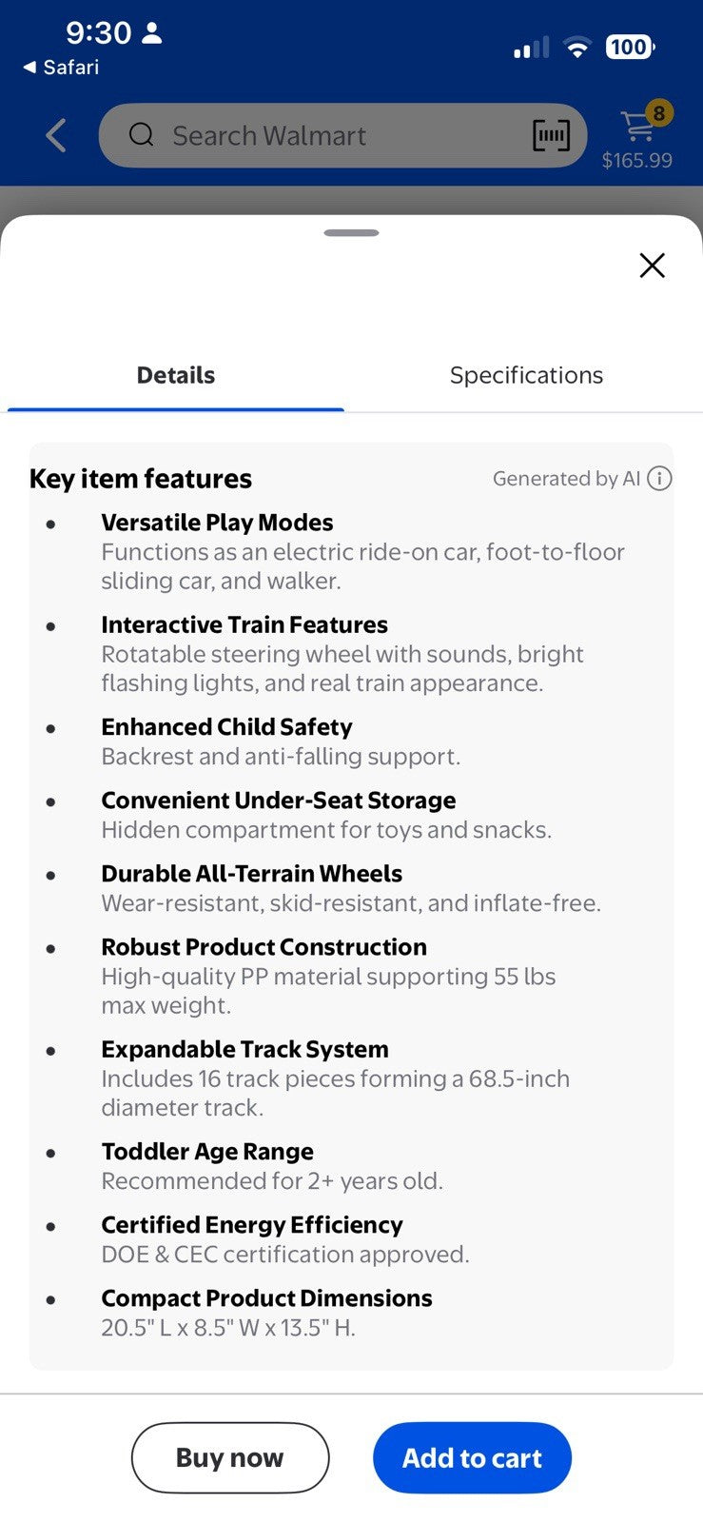Viewport: 703px width, 1523px height.
Task: Tap the search magnifier icon
Action: (x=142, y=134)
